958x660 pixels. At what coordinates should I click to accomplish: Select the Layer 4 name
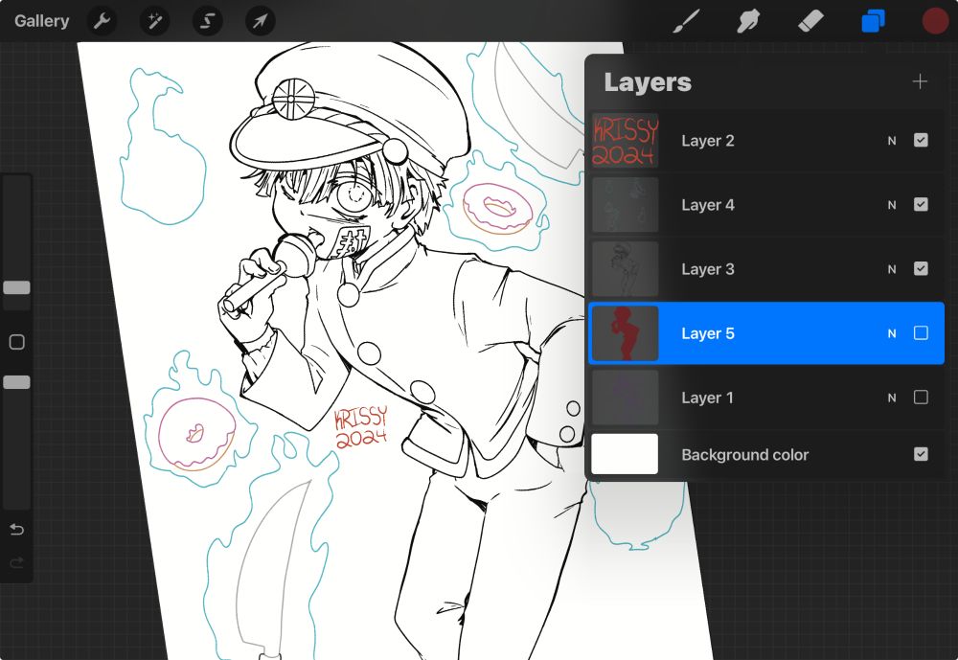pyautogui.click(x=708, y=205)
